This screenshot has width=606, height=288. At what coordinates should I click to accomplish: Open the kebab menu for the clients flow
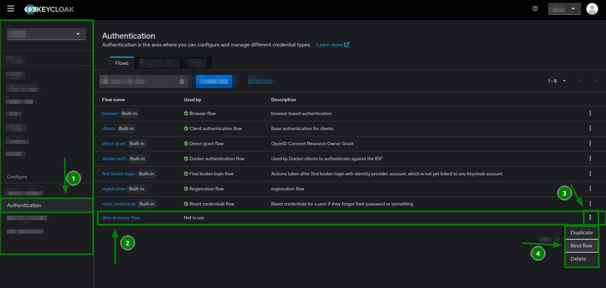pos(590,128)
